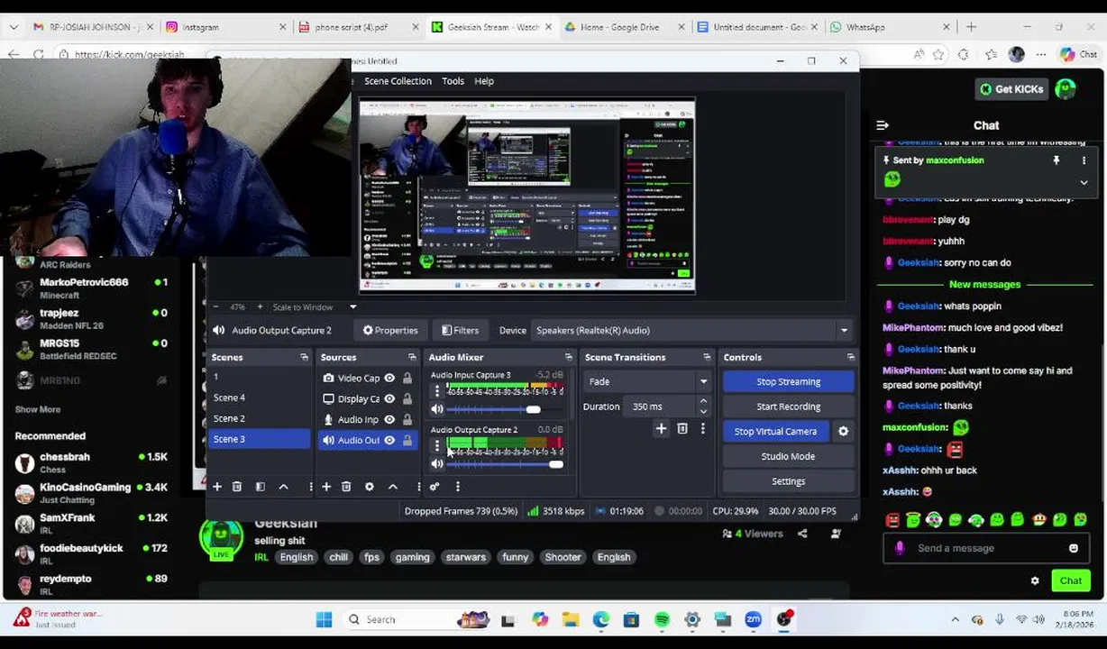Open OBS Tools menu
1107x649 pixels.
453,81
